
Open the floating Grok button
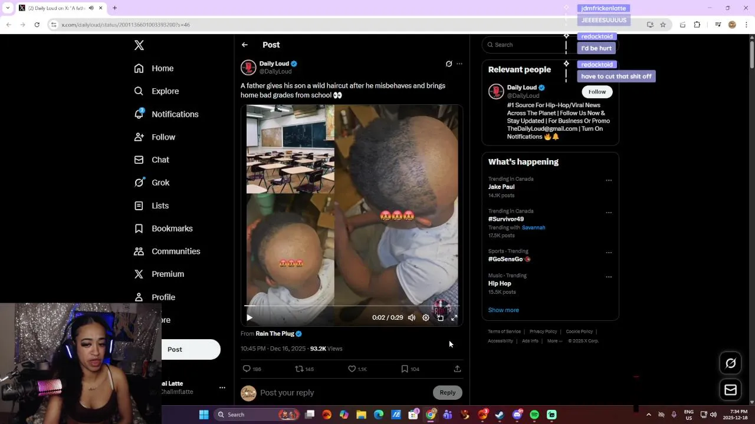click(730, 363)
